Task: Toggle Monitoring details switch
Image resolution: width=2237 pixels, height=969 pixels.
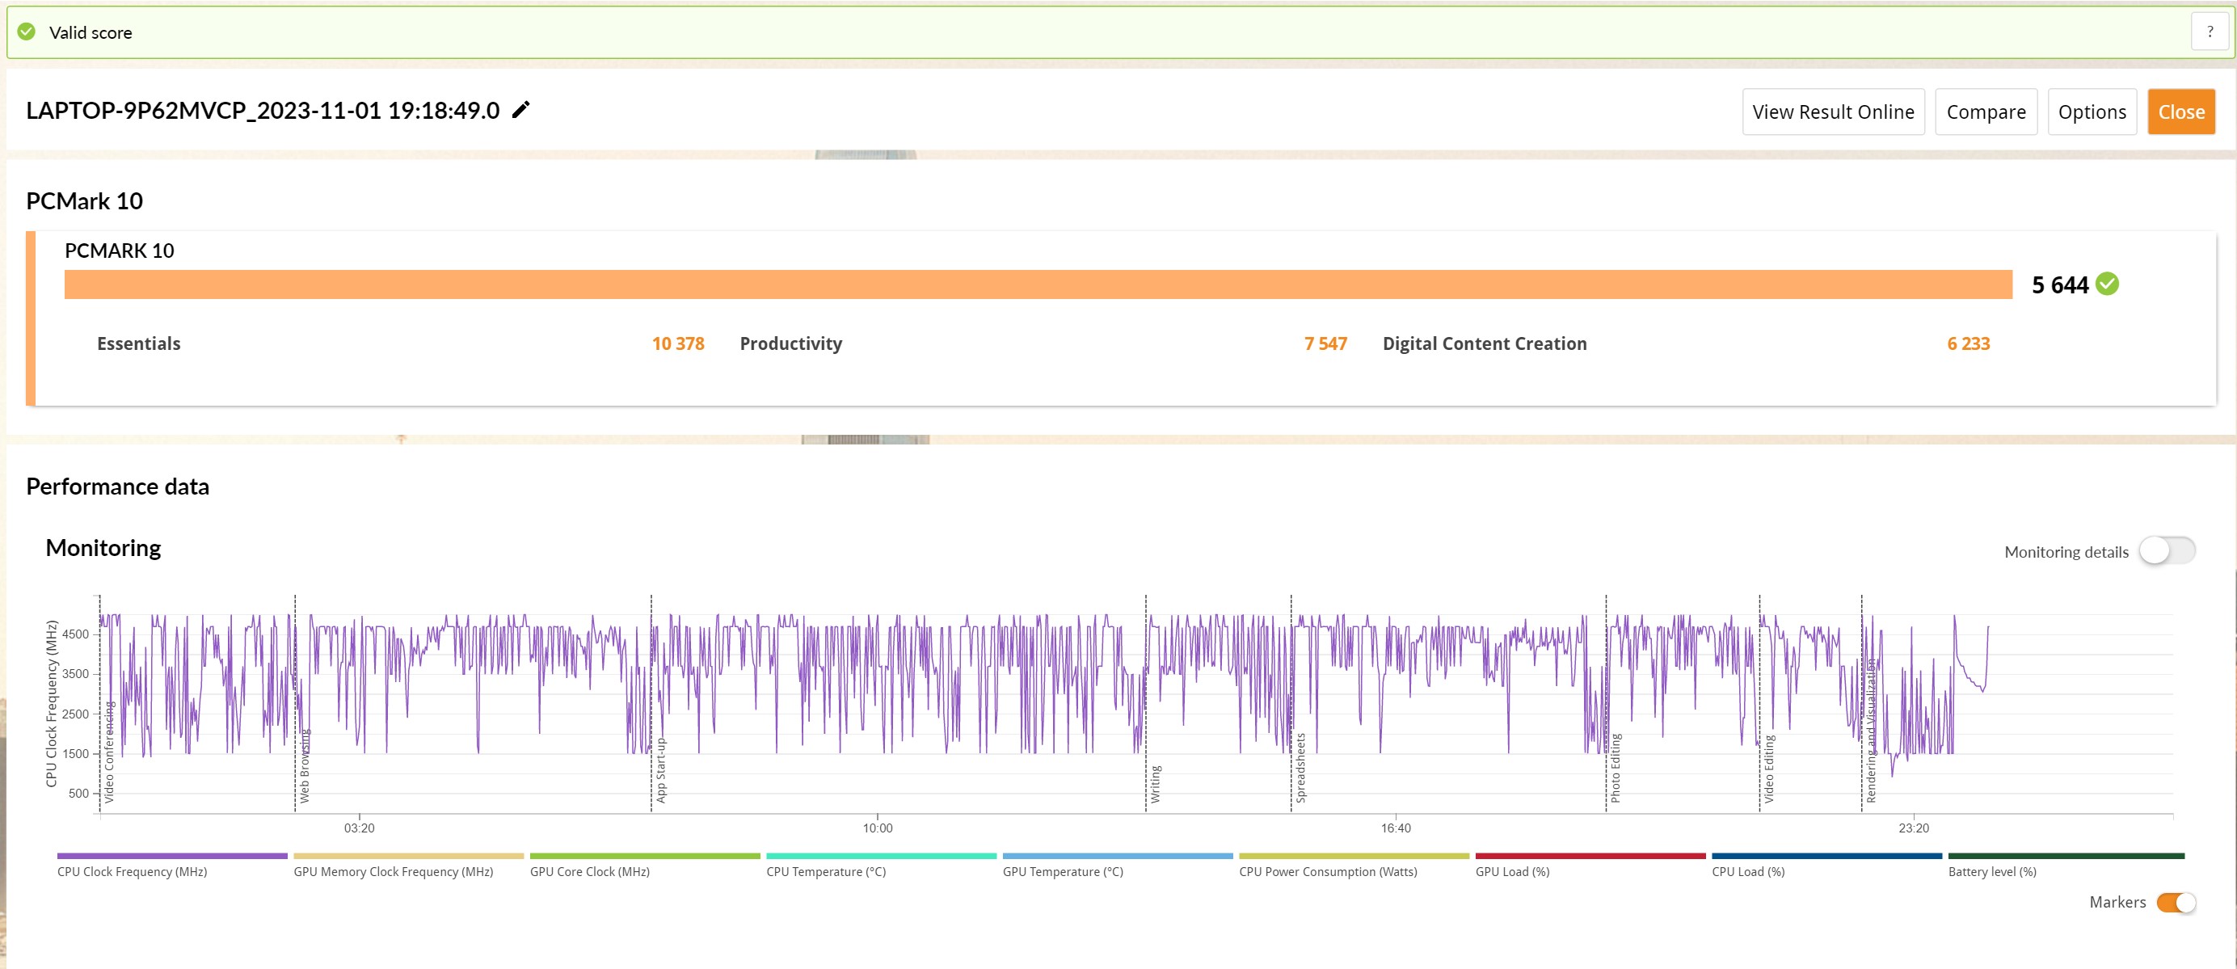Action: click(2167, 550)
